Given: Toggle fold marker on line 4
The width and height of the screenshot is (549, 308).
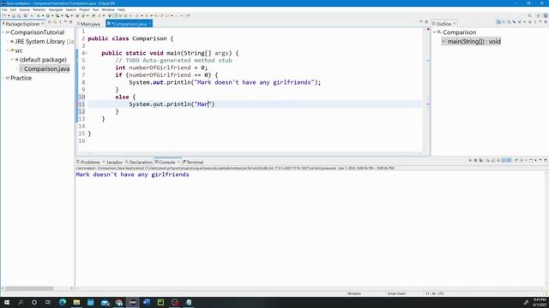Looking at the screenshot, I should point(87,53).
